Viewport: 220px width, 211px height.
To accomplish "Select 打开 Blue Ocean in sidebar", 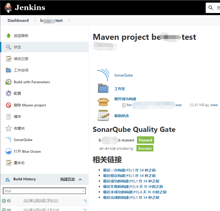I will [27, 151].
